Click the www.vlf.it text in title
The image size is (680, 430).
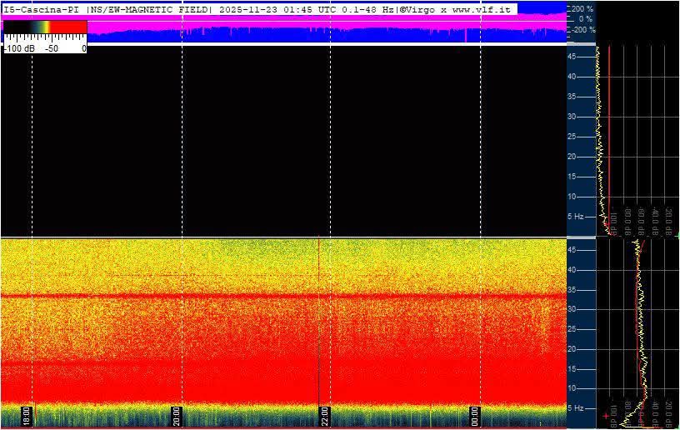[481, 8]
